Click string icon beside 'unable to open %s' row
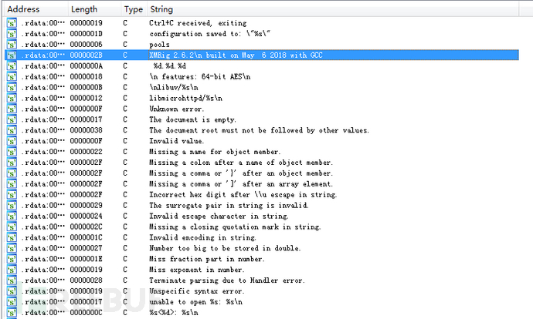533x319 pixels. pos(12,302)
